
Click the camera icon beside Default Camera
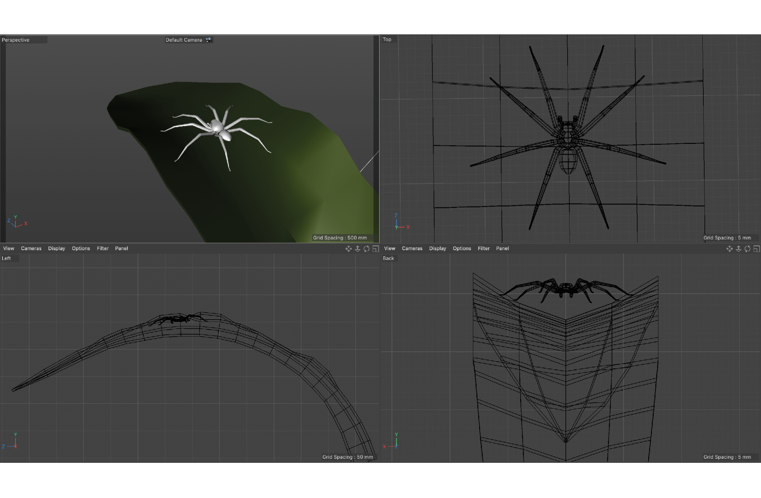[x=208, y=40]
